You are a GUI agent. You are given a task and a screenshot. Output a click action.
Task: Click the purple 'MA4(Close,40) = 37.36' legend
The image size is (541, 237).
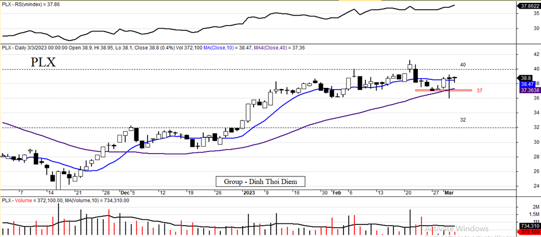(x=280, y=48)
